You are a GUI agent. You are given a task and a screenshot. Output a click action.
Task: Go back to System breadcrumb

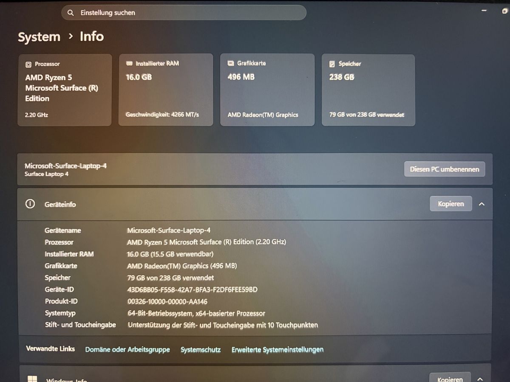pyautogui.click(x=39, y=37)
